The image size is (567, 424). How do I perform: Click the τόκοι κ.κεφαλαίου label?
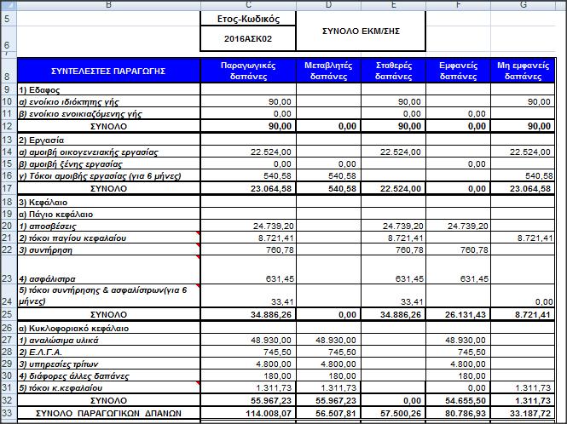(x=61, y=388)
